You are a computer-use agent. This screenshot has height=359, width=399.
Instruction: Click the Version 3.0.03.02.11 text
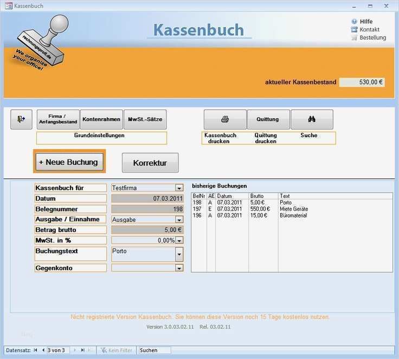pos(170,327)
